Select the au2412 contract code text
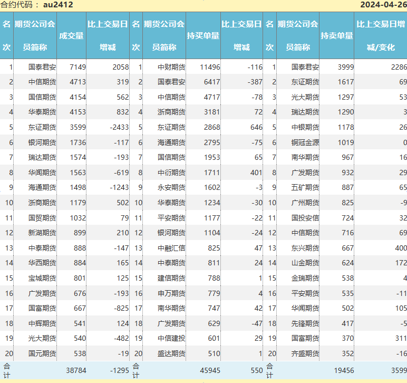This screenshot has height=383, width=407. pyautogui.click(x=58, y=5)
